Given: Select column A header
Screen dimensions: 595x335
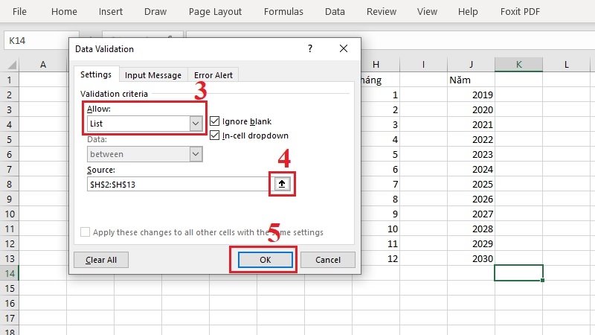Looking at the screenshot, I should (x=43, y=65).
